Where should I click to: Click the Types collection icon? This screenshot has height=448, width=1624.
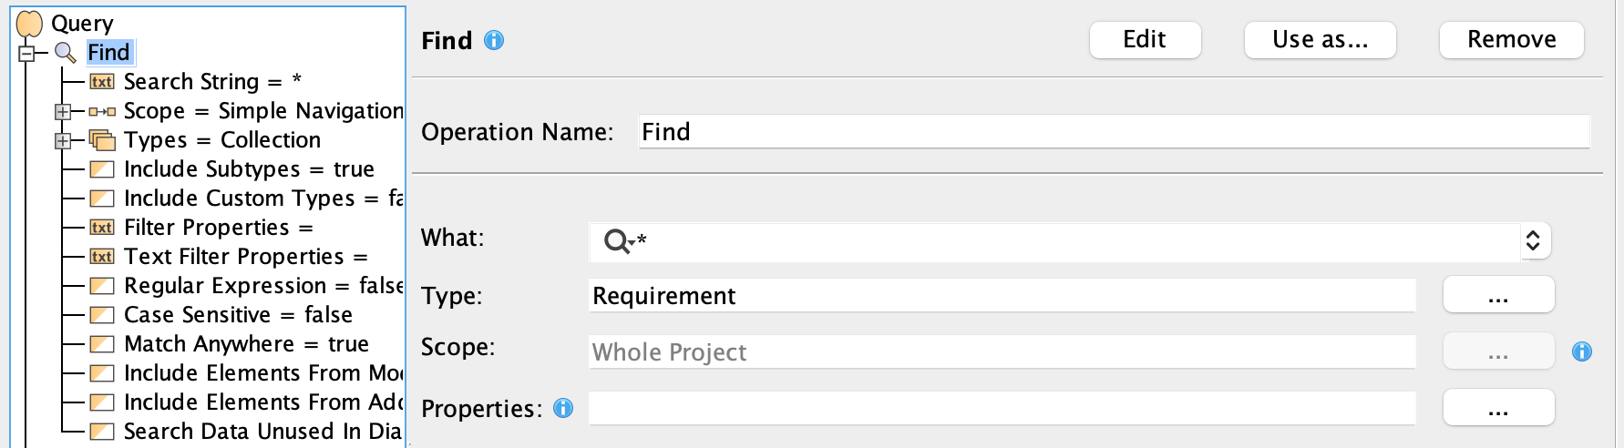102,140
